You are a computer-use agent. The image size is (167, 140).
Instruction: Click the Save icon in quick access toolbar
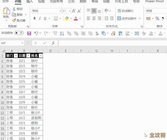click(x=29, y=33)
